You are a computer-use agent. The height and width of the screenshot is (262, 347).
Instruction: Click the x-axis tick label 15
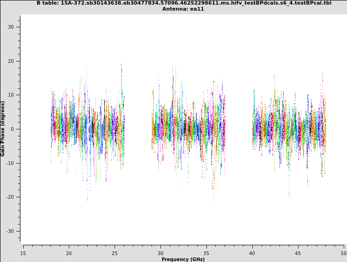(23, 253)
